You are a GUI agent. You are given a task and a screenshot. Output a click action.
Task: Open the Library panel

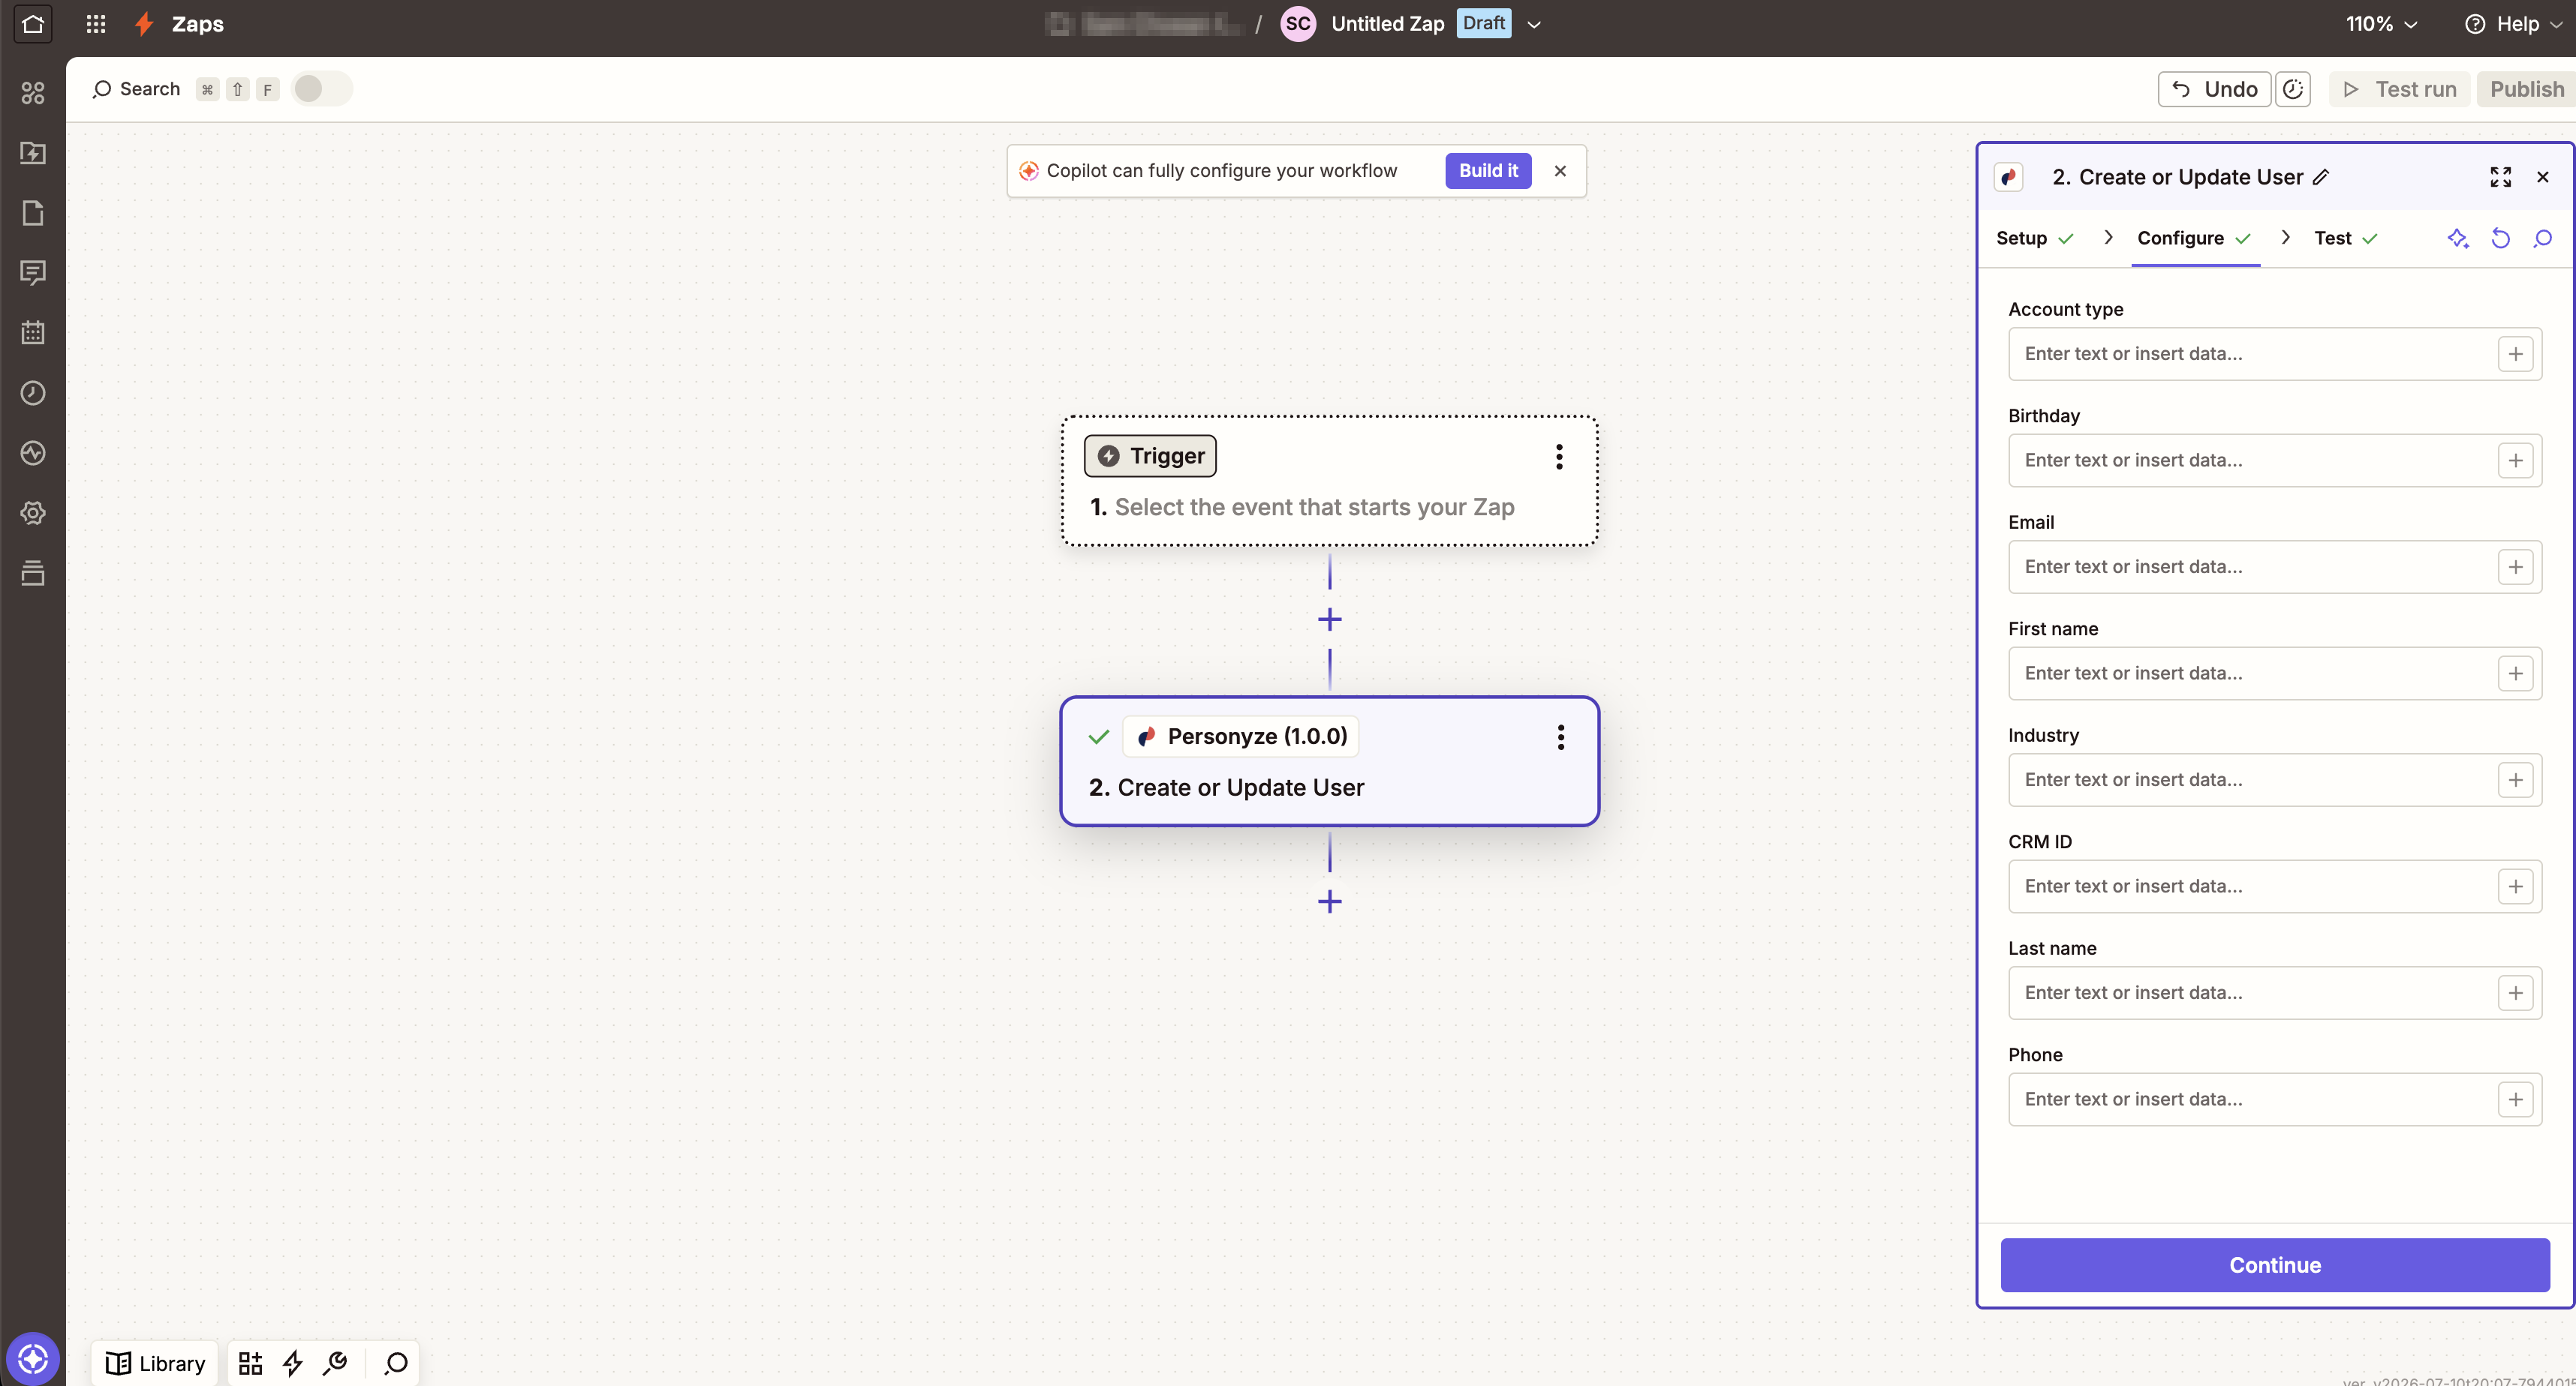(x=156, y=1363)
